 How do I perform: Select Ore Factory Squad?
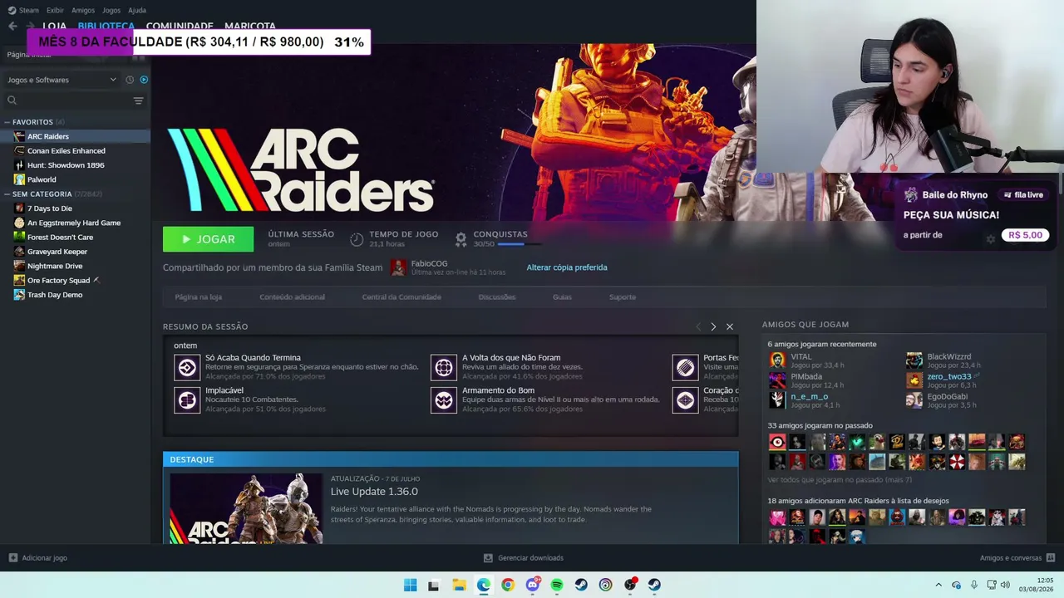(75, 280)
